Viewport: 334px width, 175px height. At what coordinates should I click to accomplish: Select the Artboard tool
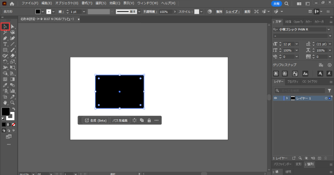[5, 97]
